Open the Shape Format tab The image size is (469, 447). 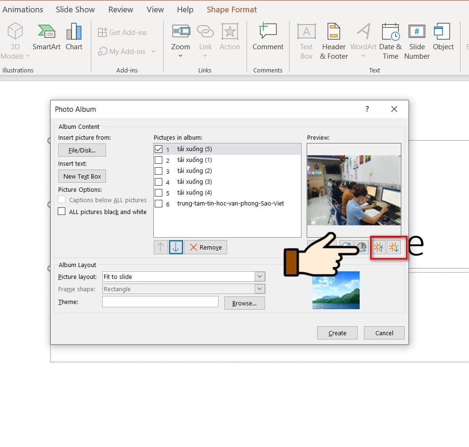(231, 9)
